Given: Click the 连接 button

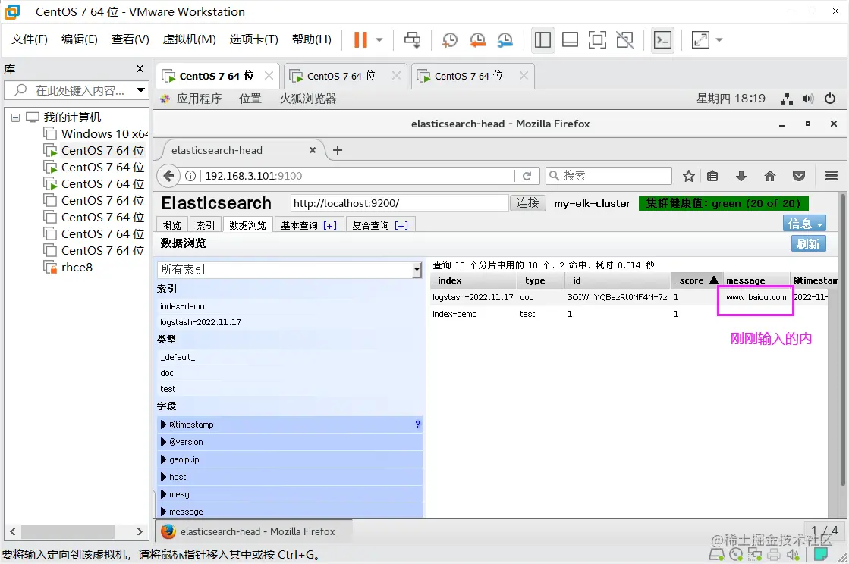Looking at the screenshot, I should point(527,203).
